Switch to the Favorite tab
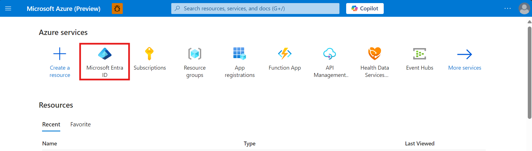The width and height of the screenshot is (532, 151). [80, 124]
